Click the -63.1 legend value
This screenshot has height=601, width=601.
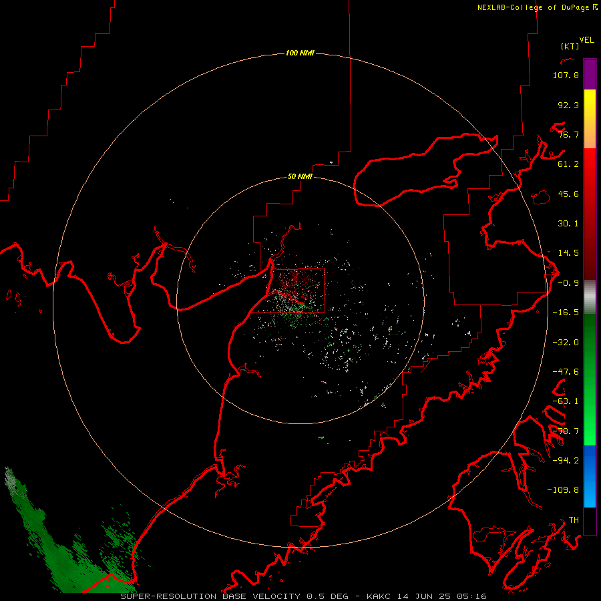coord(566,401)
